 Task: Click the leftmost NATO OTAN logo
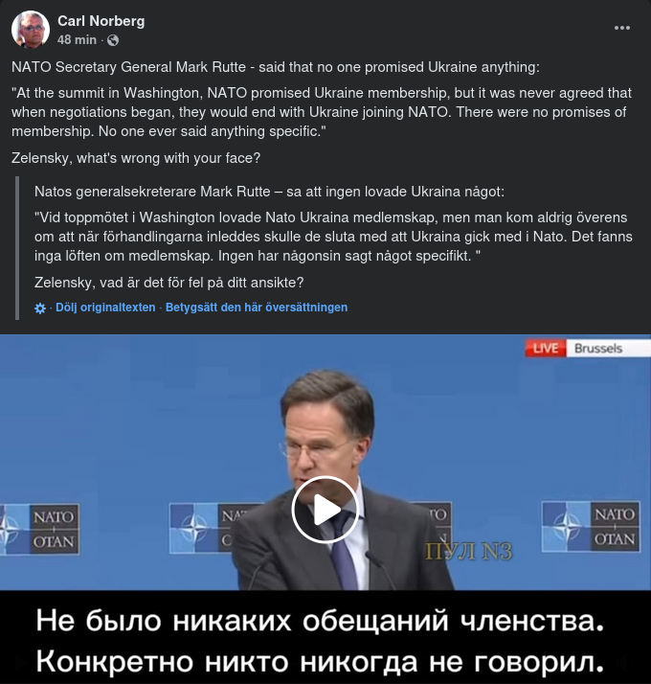(x=39, y=530)
